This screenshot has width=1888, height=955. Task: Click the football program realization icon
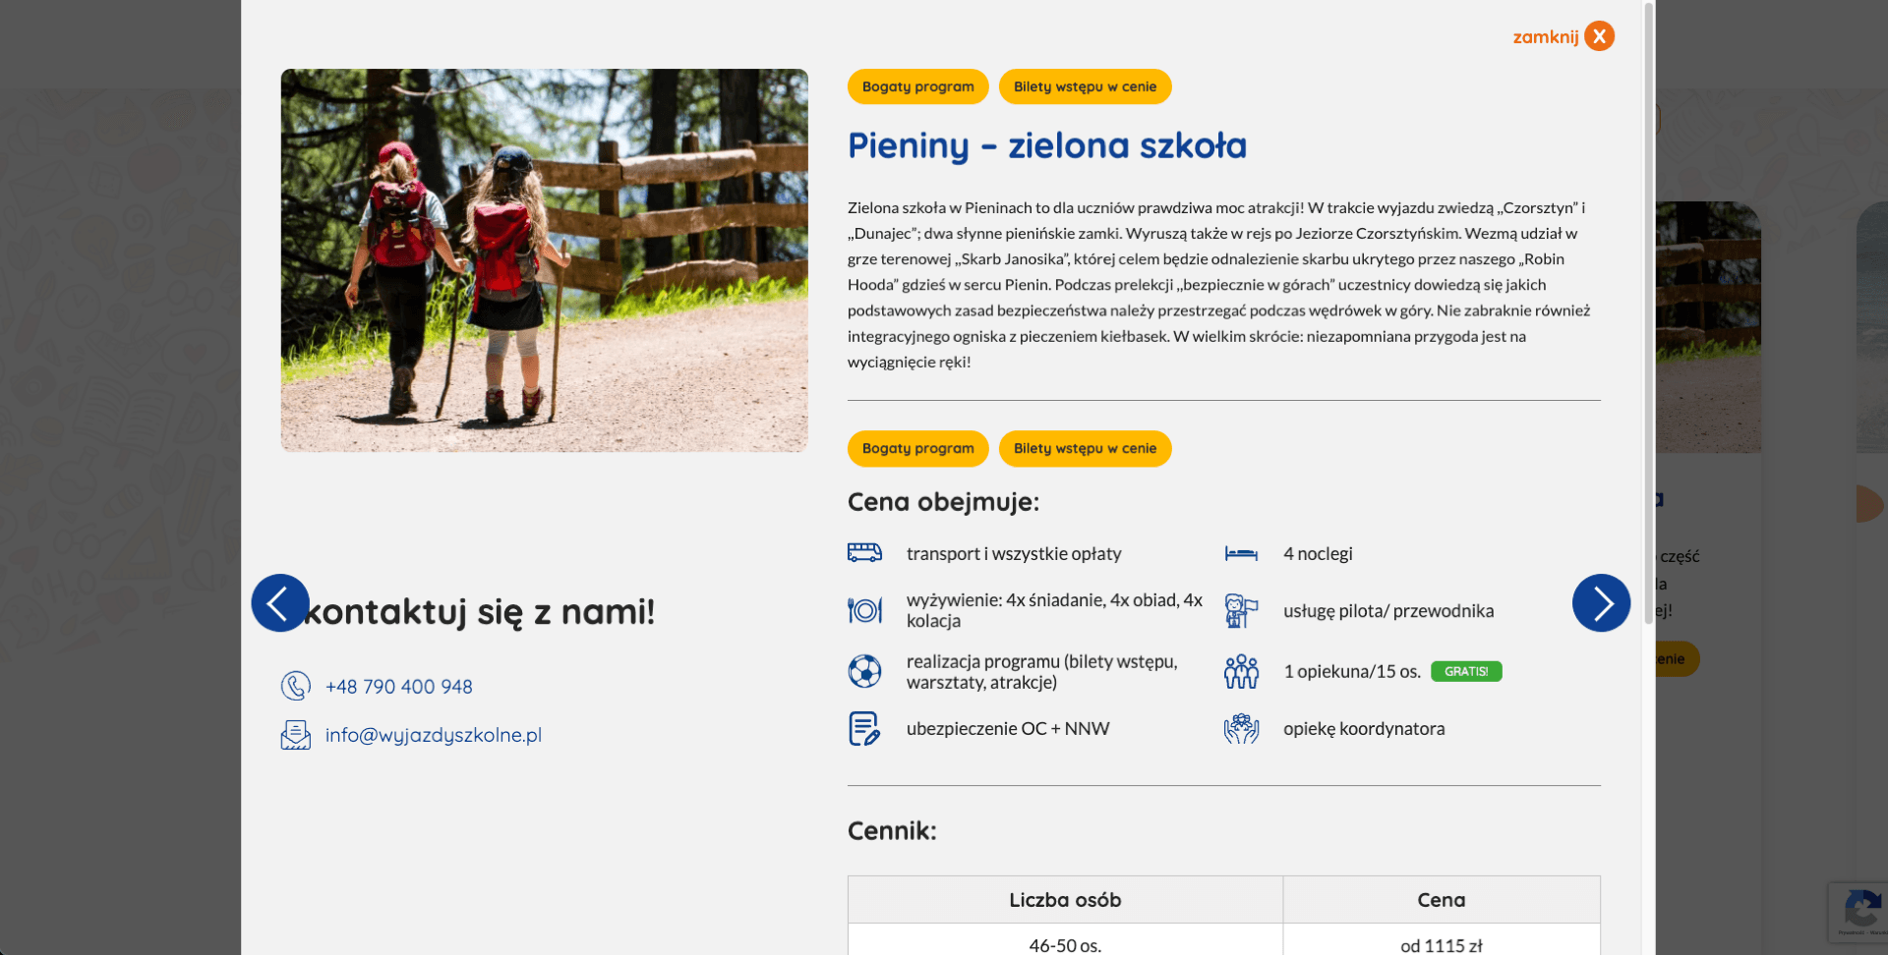click(864, 670)
